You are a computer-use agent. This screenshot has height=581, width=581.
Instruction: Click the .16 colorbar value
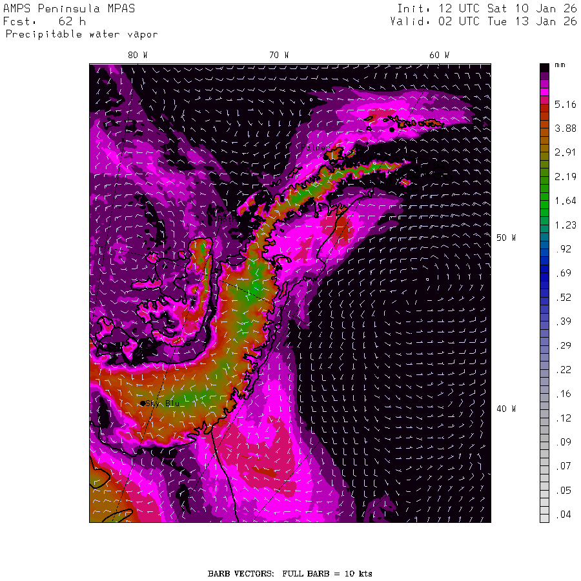click(x=564, y=394)
